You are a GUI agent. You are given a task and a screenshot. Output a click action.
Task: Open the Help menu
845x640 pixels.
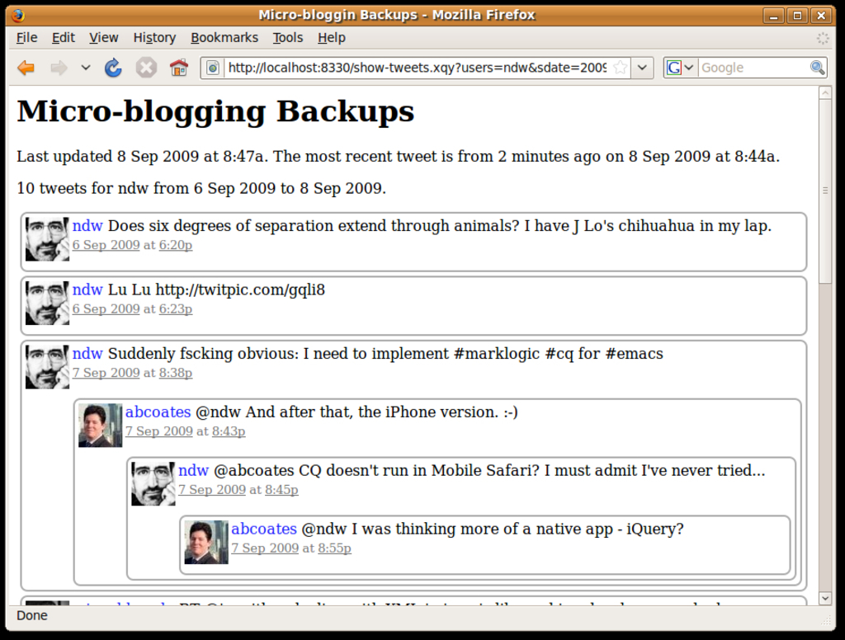point(332,38)
